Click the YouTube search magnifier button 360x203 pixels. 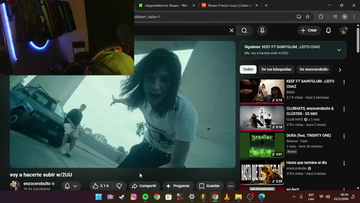coord(244,30)
